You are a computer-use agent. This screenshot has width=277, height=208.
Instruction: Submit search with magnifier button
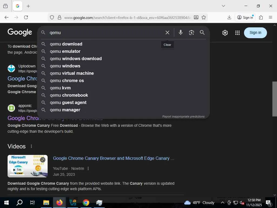[x=202, y=32]
